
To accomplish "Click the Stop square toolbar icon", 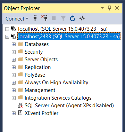I will pos(54,18).
